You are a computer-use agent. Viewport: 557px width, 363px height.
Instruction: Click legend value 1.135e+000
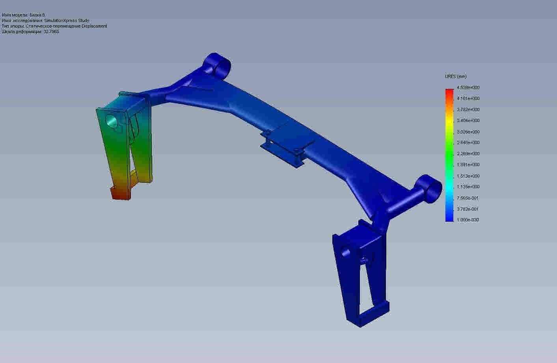click(x=468, y=187)
